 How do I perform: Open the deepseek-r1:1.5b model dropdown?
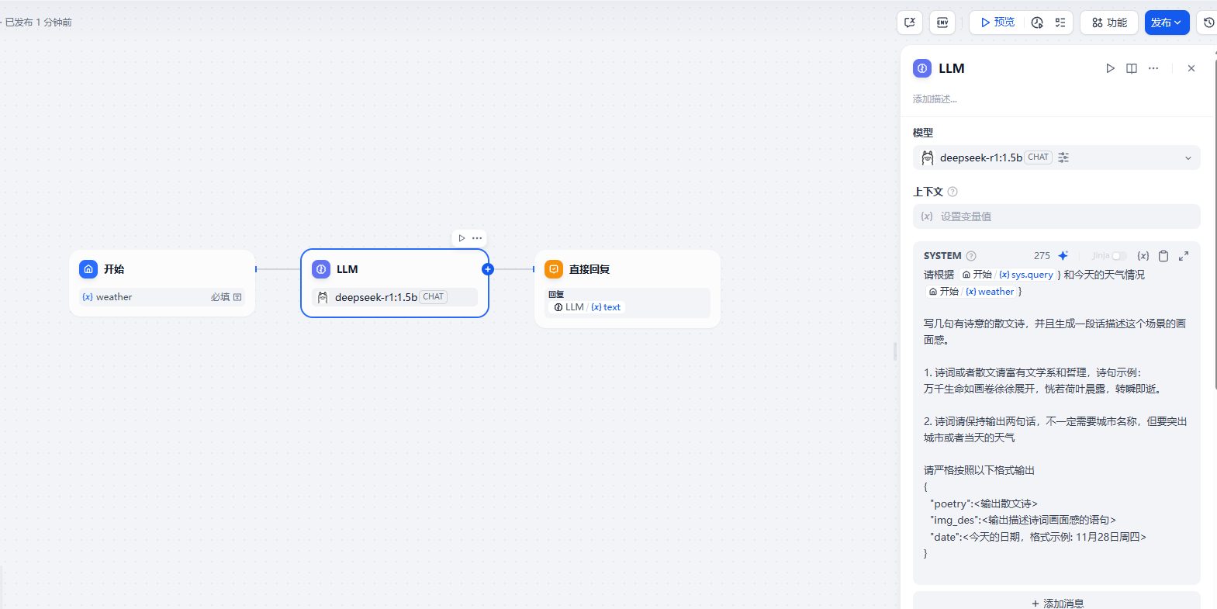click(x=1056, y=157)
